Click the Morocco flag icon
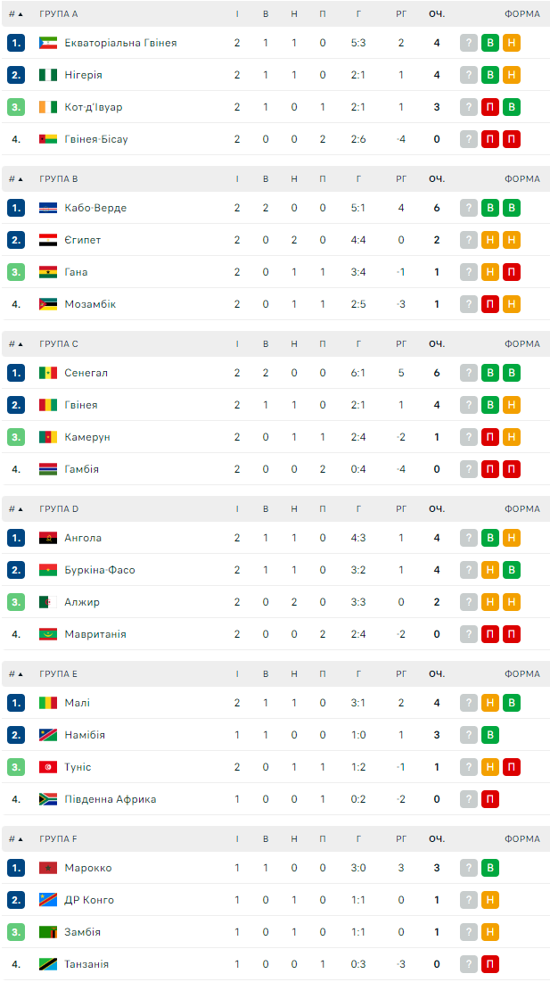 (48, 868)
